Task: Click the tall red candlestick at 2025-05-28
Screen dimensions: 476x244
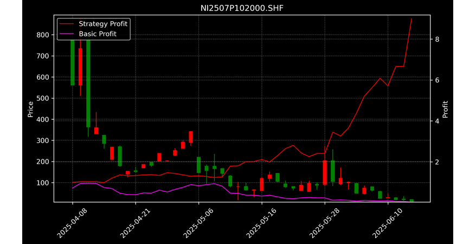Action: [325, 172]
